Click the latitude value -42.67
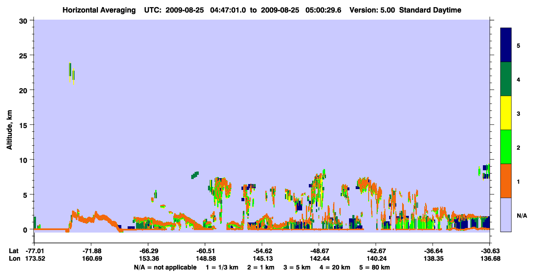Viewport: 544px width, 279px height. [376, 251]
